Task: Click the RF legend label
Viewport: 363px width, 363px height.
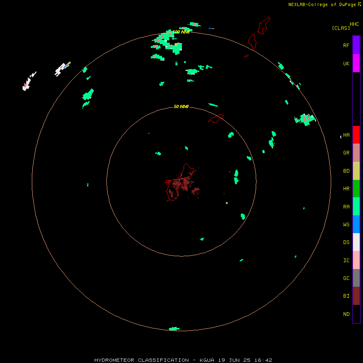Action: (346, 45)
